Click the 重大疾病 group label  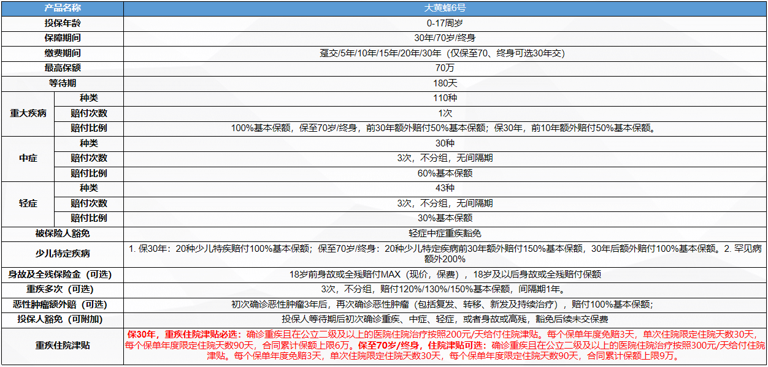click(x=28, y=113)
